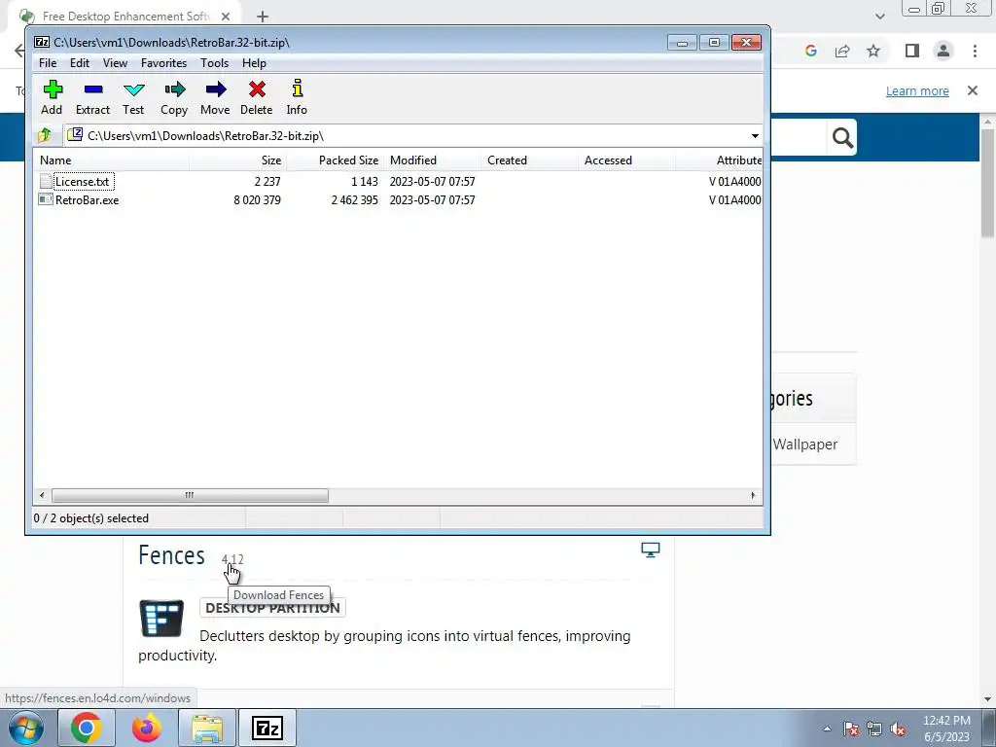The height and width of the screenshot is (747, 996).
Task: Click the 7-Zip taskbar button
Action: (267, 728)
